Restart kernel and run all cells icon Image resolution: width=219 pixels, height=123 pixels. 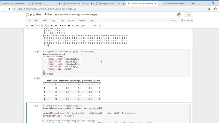[77, 26]
